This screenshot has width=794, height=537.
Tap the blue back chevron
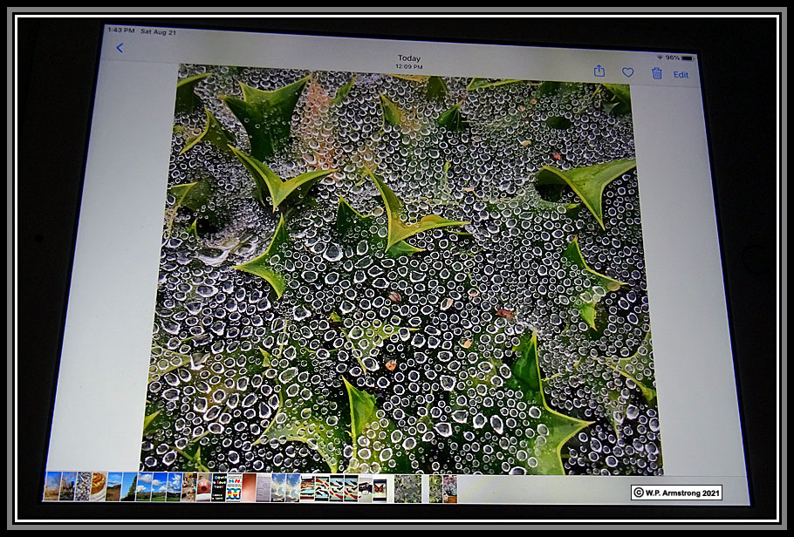(x=120, y=48)
